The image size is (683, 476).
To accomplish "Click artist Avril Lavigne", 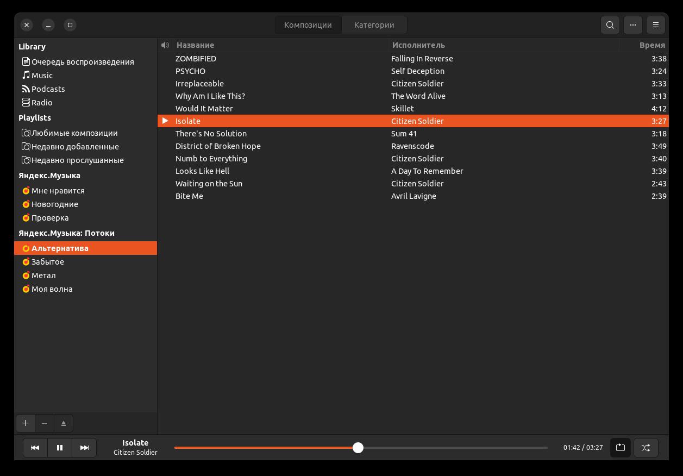I will [x=413, y=196].
